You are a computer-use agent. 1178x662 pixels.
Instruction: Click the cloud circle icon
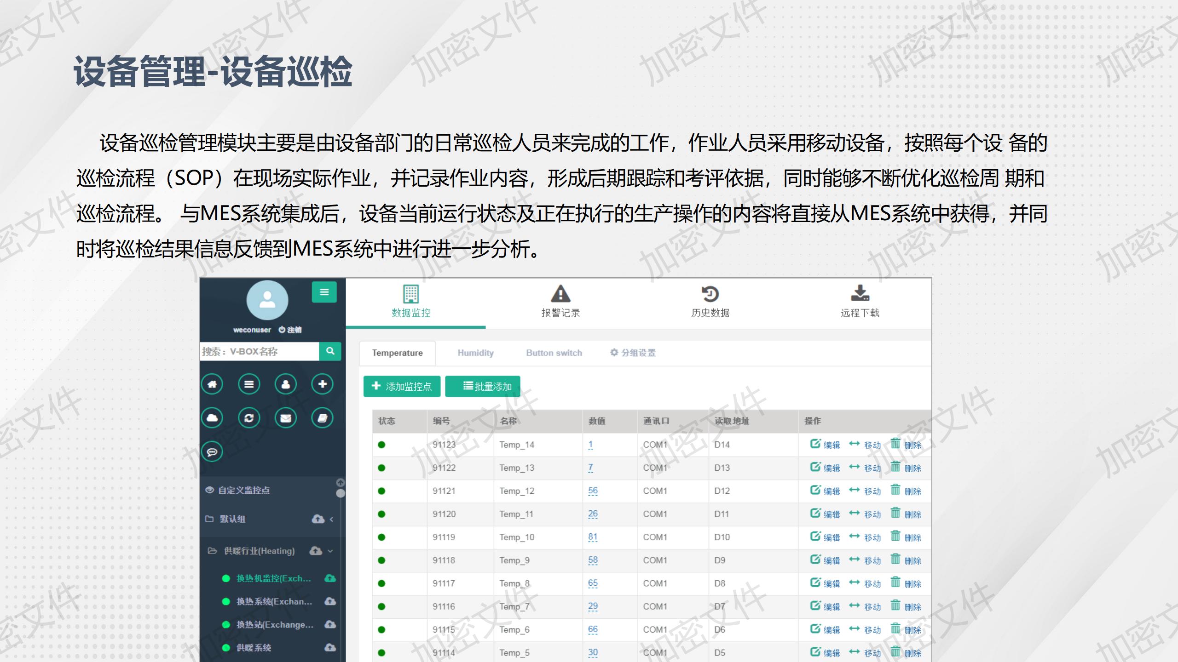point(212,418)
